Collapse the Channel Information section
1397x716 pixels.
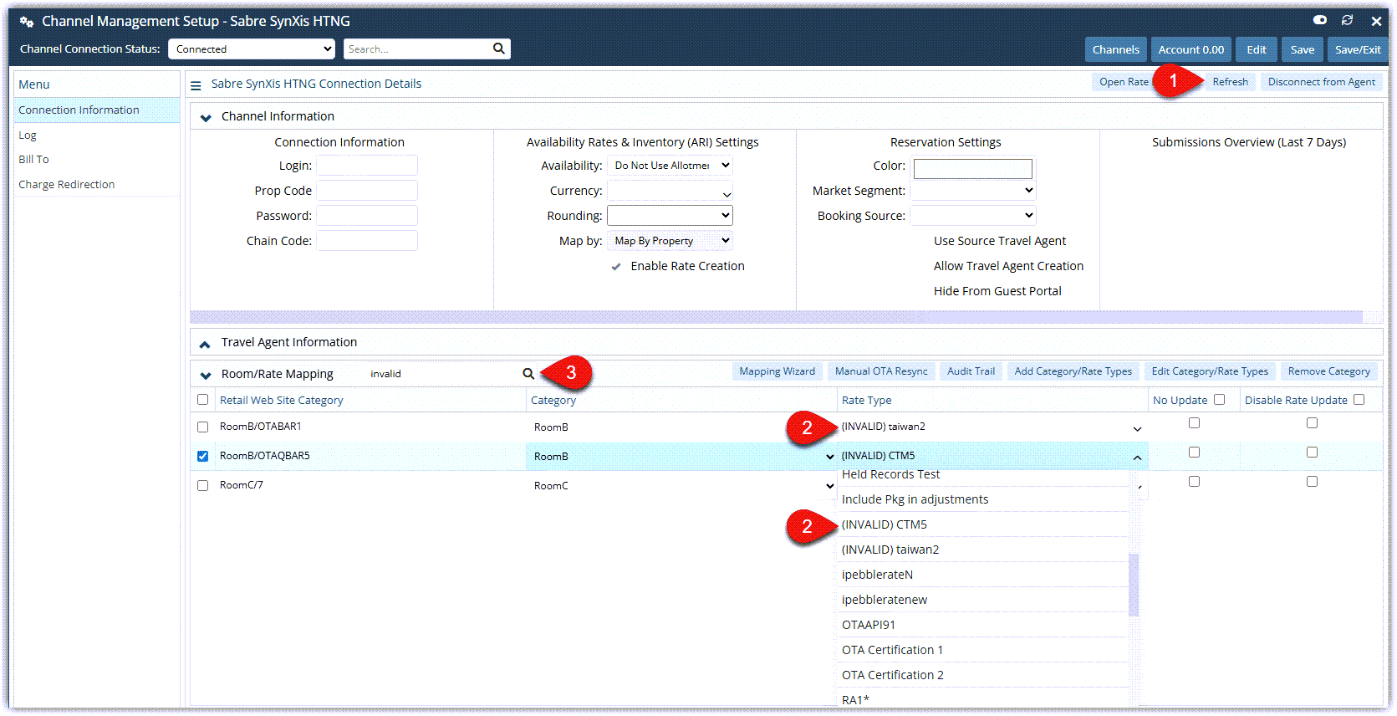click(x=206, y=118)
